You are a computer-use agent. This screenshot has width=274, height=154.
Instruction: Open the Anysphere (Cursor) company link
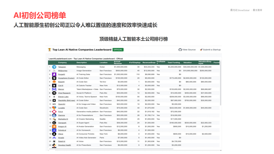point(66,78)
